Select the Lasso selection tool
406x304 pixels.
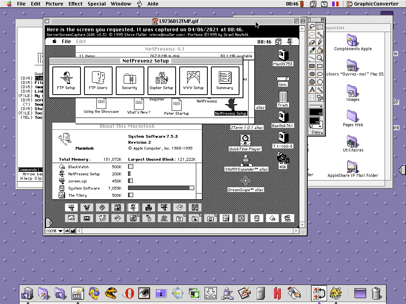[312, 27]
